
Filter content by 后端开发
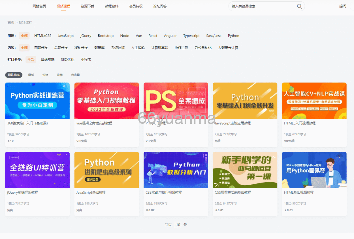pos(61,48)
